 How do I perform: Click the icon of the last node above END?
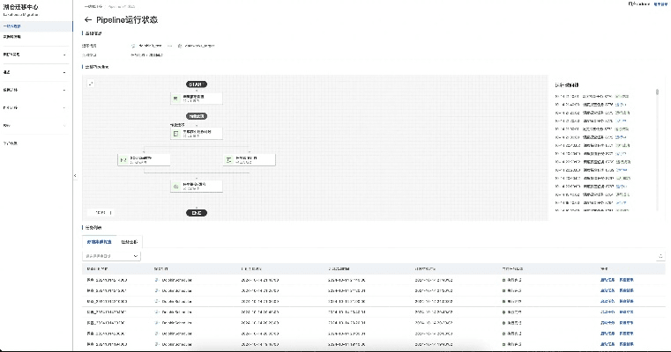[176, 186]
